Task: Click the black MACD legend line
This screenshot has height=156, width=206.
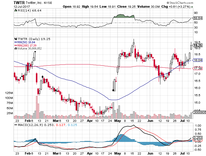Action: pyautogui.click(x=16, y=125)
